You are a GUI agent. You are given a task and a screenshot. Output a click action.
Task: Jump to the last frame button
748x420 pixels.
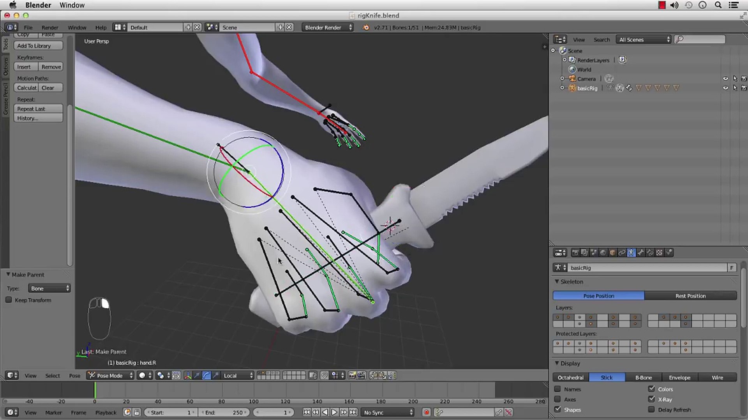pyautogui.click(x=353, y=412)
